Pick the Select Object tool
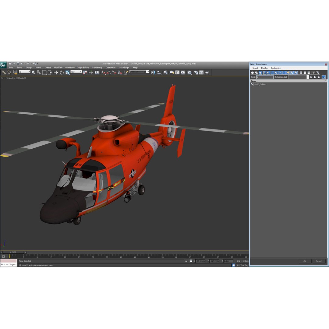This screenshot has height=329, width=329. (33, 73)
